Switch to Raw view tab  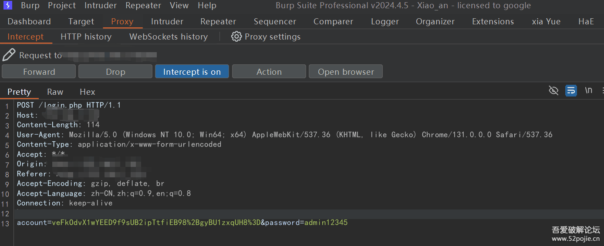(x=55, y=92)
